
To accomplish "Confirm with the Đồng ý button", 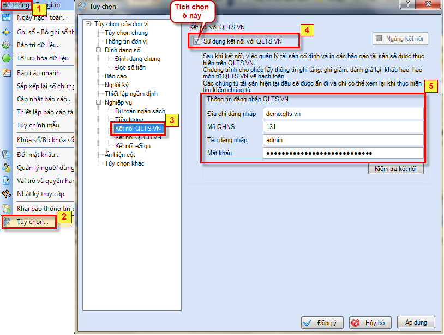I will [322, 323].
